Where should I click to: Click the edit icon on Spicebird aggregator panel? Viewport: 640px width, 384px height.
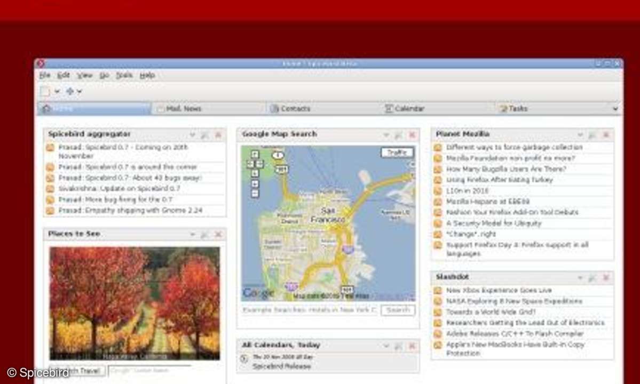point(205,135)
